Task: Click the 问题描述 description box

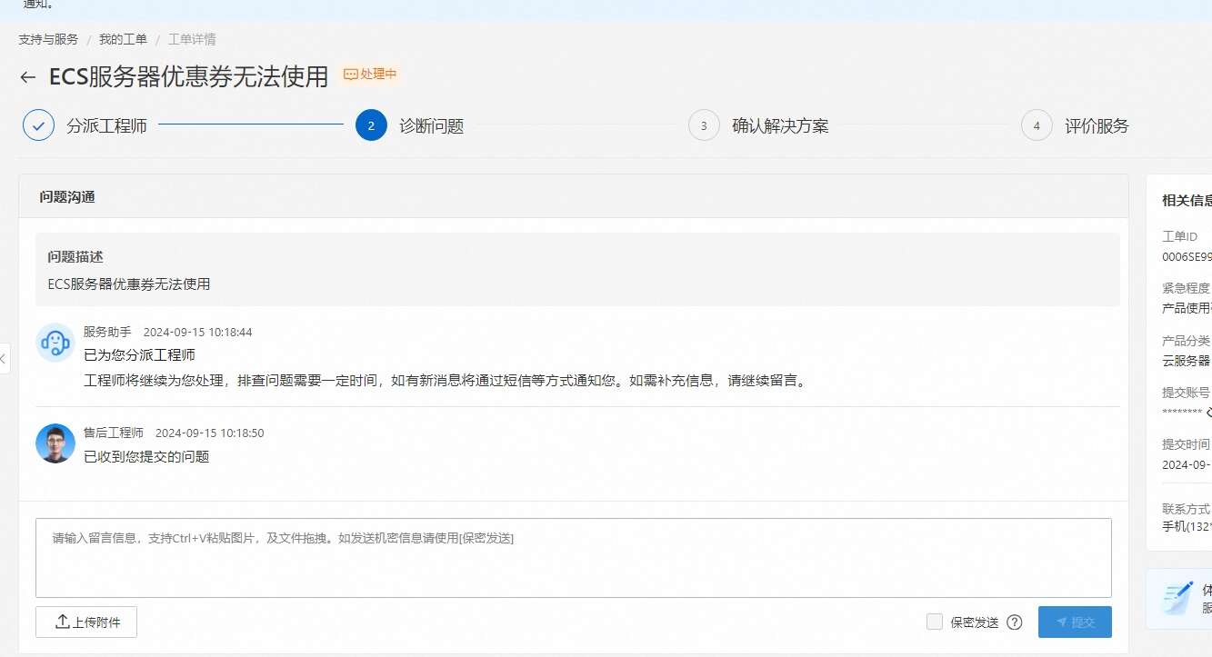Action: 577,270
